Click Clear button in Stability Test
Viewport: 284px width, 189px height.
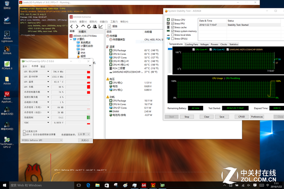[206, 117]
